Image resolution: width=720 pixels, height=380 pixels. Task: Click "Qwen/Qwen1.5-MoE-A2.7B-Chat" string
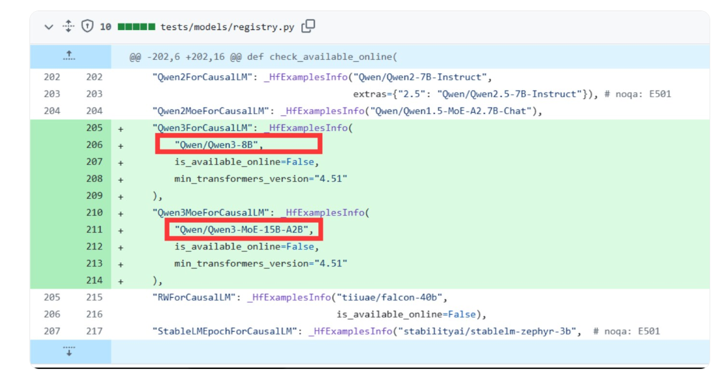coord(451,111)
